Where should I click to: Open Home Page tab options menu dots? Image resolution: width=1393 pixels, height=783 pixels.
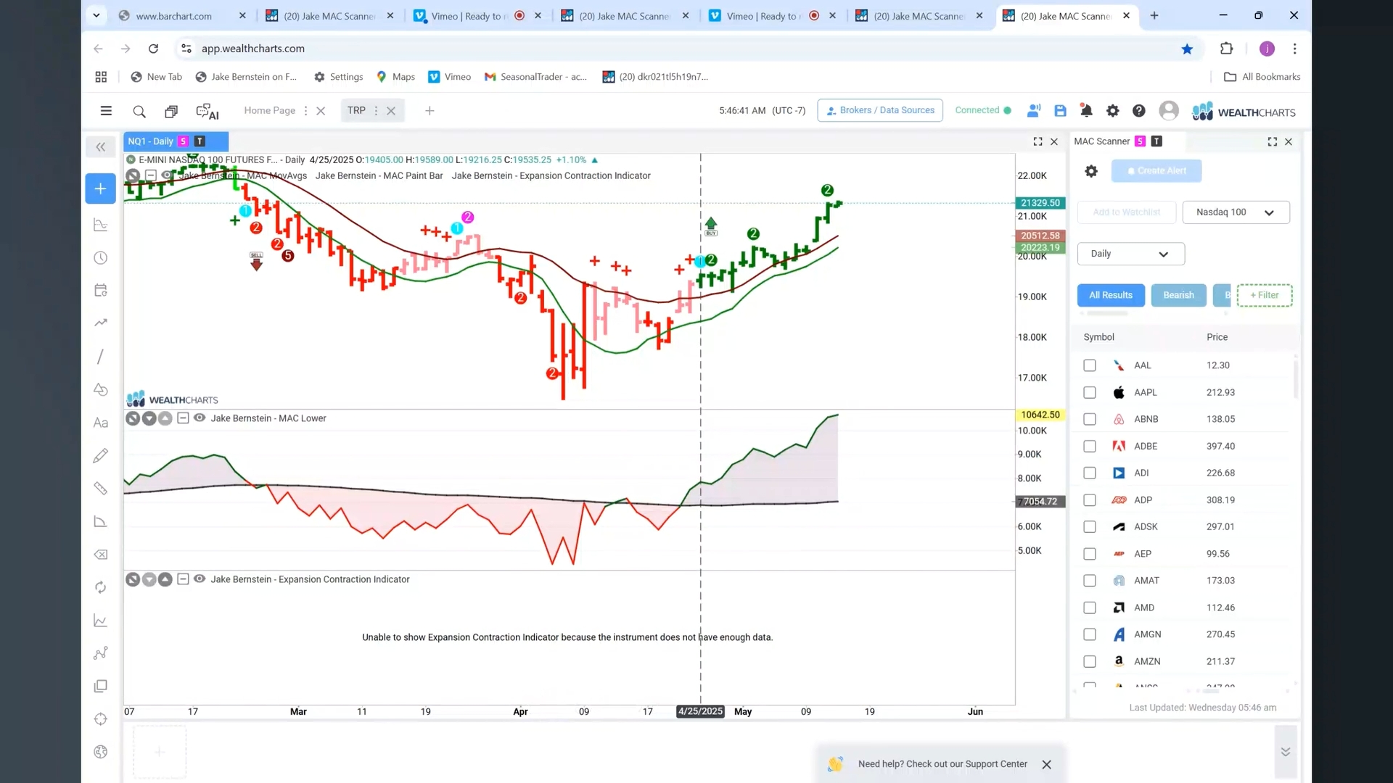(x=305, y=111)
